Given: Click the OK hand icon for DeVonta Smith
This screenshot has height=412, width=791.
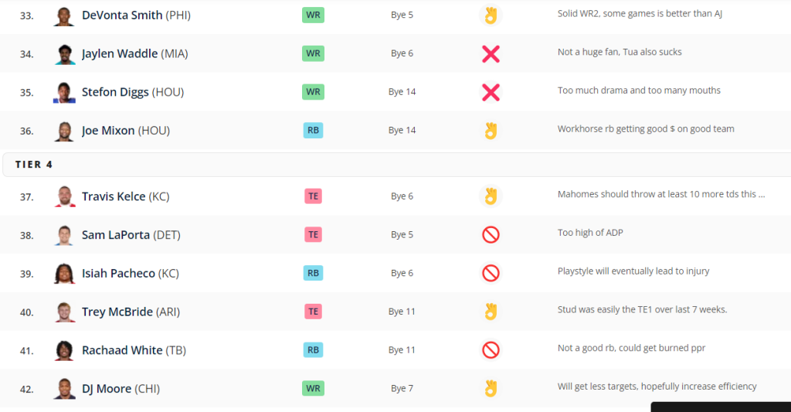Looking at the screenshot, I should (x=491, y=15).
